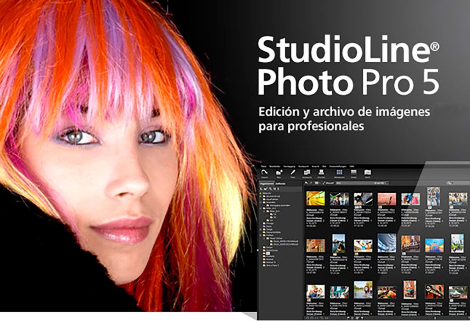The image size is (470, 321).
Task: Switch to the second tab of left panel
Action: 280,183
